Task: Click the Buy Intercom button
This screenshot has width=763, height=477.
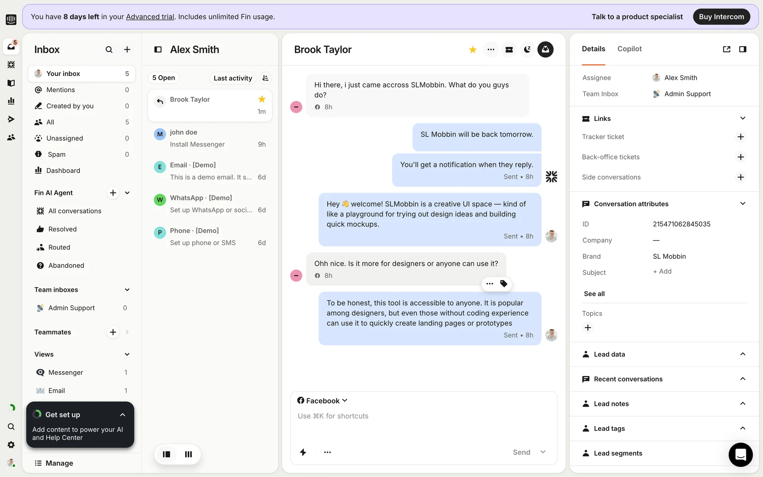Action: click(x=721, y=17)
